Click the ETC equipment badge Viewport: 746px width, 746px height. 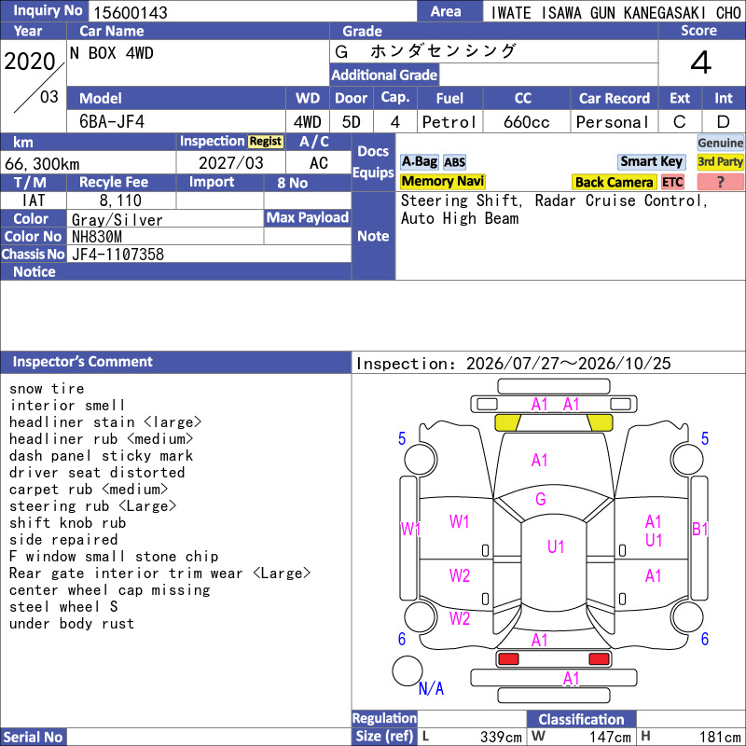pyautogui.click(x=672, y=182)
